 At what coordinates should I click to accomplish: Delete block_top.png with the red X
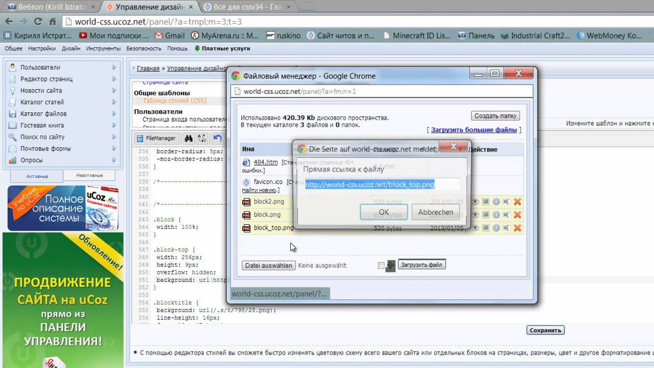[x=517, y=228]
